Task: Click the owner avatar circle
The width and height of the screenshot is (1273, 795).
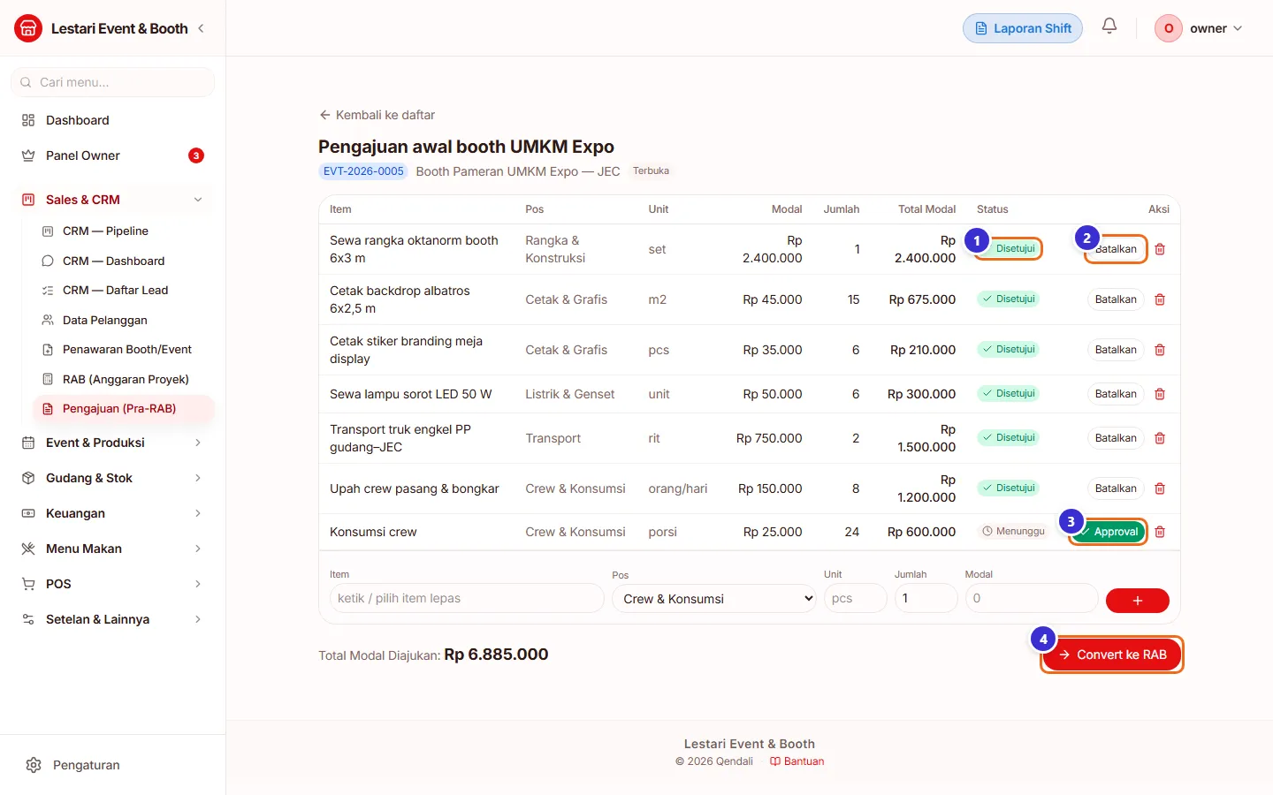Action: point(1169,28)
